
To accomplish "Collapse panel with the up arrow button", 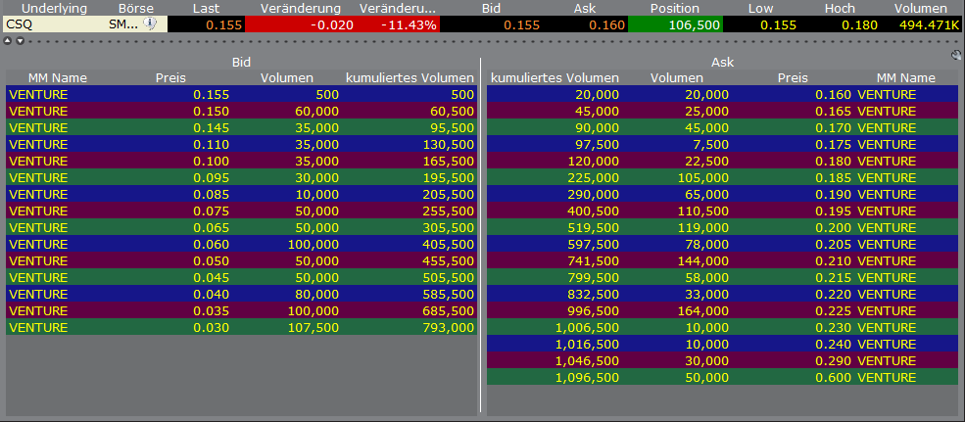I will pos(8,41).
